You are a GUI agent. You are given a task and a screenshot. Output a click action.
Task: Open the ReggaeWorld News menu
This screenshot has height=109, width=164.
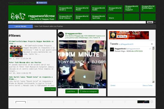click(65, 9)
